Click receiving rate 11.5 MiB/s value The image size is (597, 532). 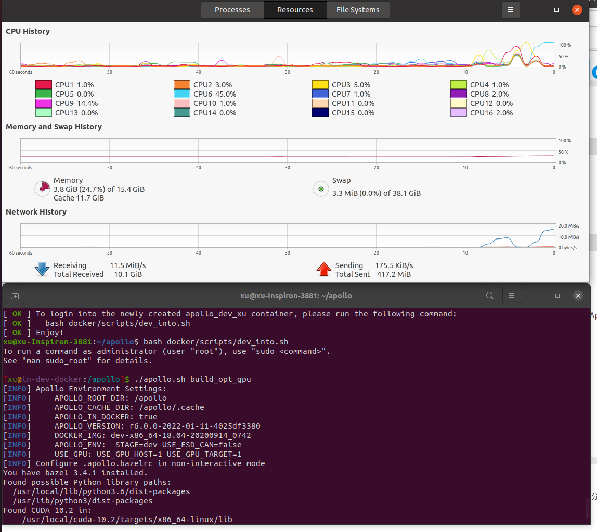point(128,265)
